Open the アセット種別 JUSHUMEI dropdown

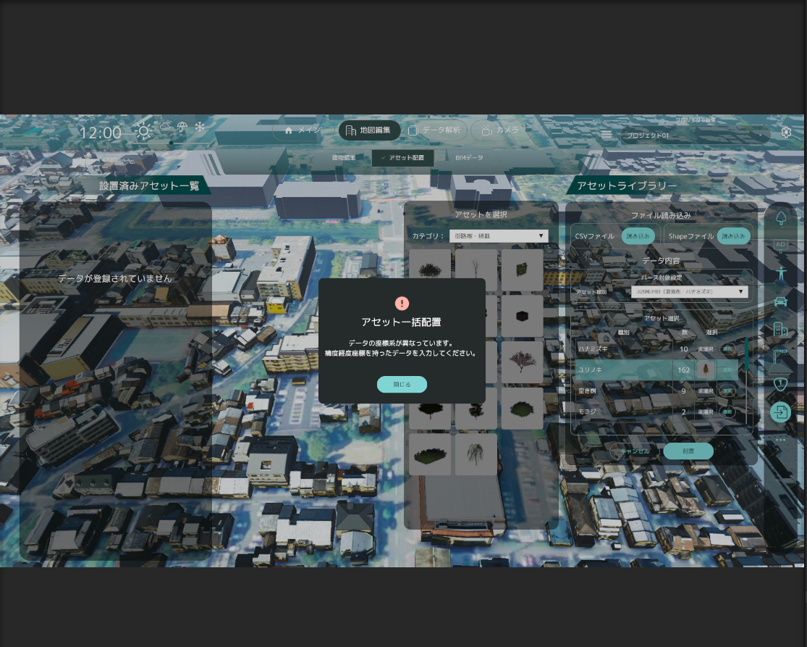pos(689,291)
